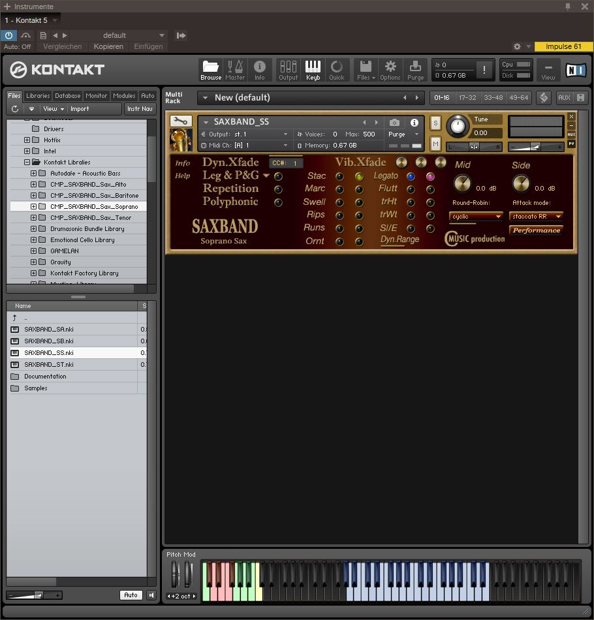Viewport: 594px width, 620px height.
Task: Click the Impulse 61 controller field
Action: 563,46
